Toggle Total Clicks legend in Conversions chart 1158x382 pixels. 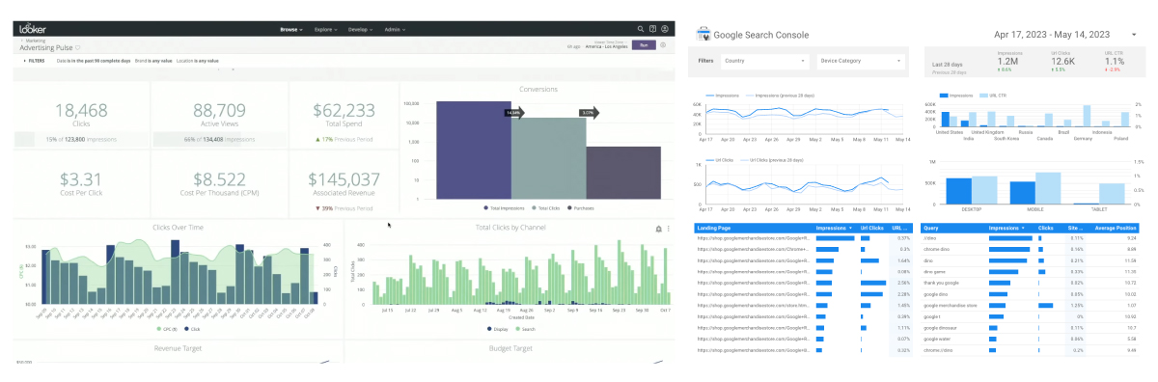tap(545, 207)
